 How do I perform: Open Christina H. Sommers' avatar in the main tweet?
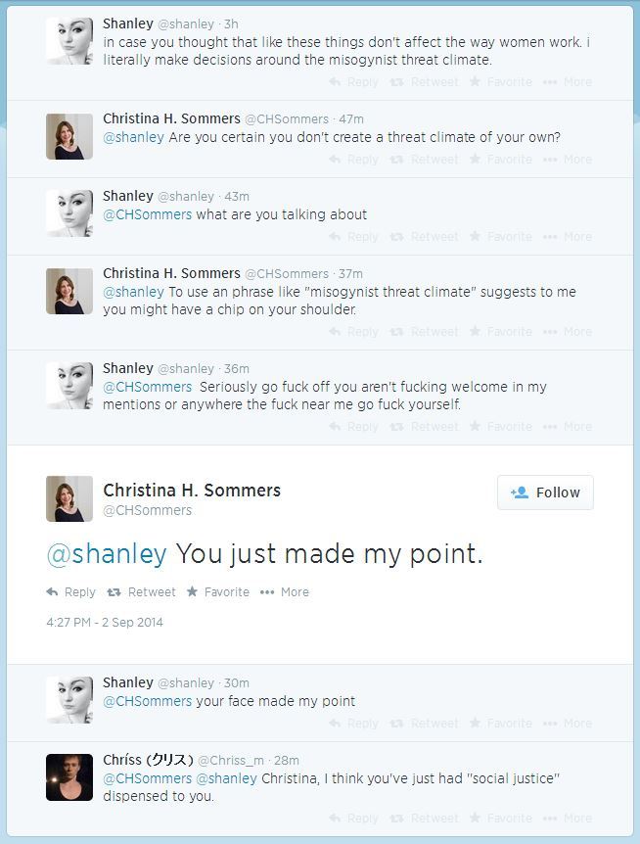(69, 498)
